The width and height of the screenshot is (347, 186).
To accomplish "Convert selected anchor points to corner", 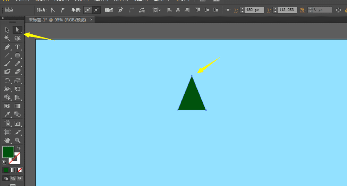I will pos(53,10).
